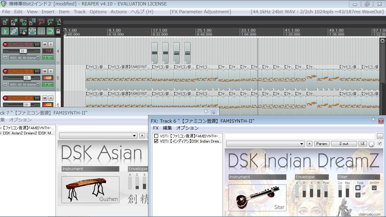Click the Undo toolbar icon
Screen dimensions: 386x217
[41, 22]
